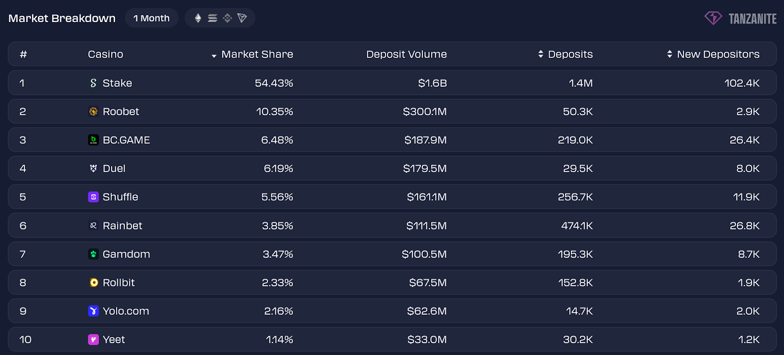Viewport: 784px width, 355px height.
Task: Sort table by Market Share arrow
Action: click(214, 56)
